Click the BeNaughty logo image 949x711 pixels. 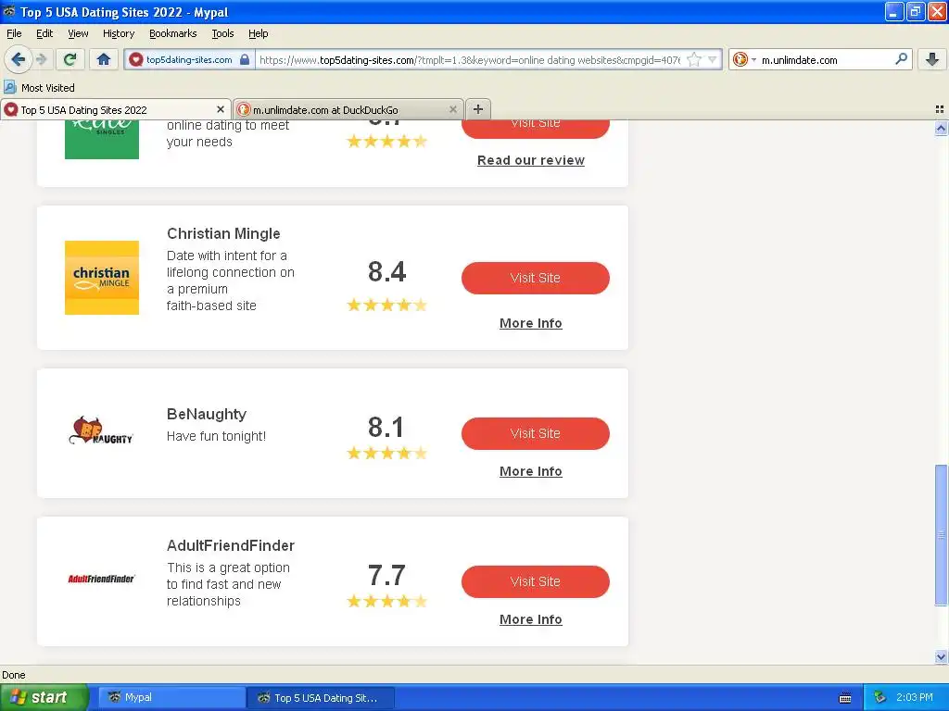[101, 431]
